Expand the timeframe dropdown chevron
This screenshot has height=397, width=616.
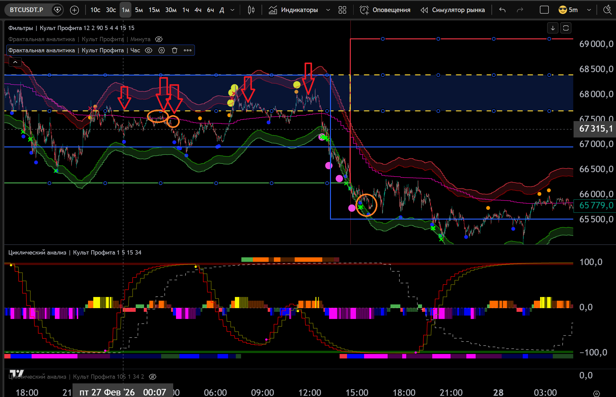pos(232,10)
